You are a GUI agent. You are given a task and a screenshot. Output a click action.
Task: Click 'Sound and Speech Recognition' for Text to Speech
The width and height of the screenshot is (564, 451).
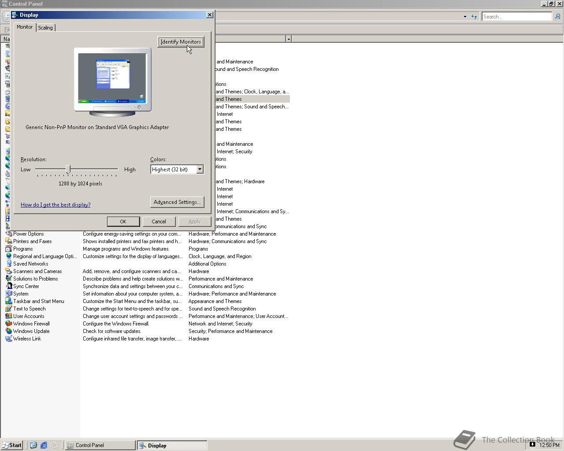222,309
